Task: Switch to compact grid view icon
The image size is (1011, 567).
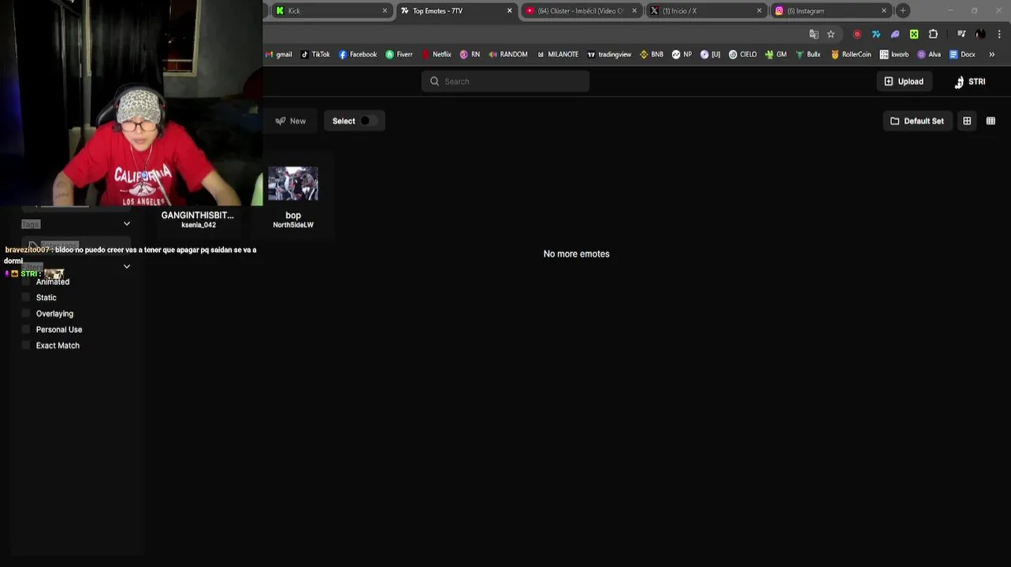Action: click(967, 121)
